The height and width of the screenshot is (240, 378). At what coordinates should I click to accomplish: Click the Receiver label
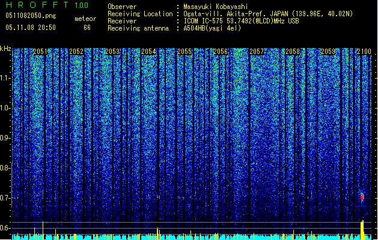pyautogui.click(x=122, y=21)
